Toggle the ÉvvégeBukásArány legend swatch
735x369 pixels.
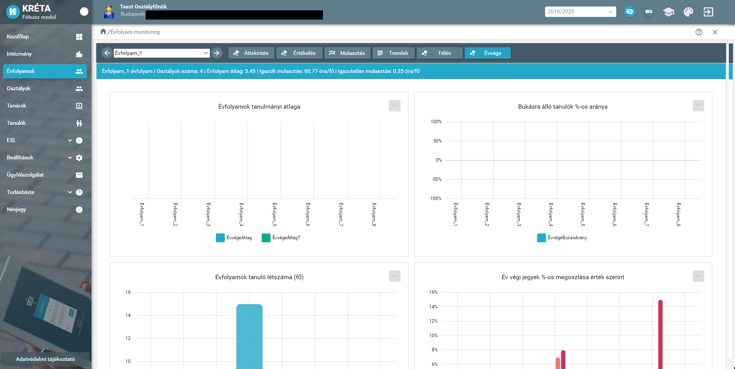click(541, 238)
